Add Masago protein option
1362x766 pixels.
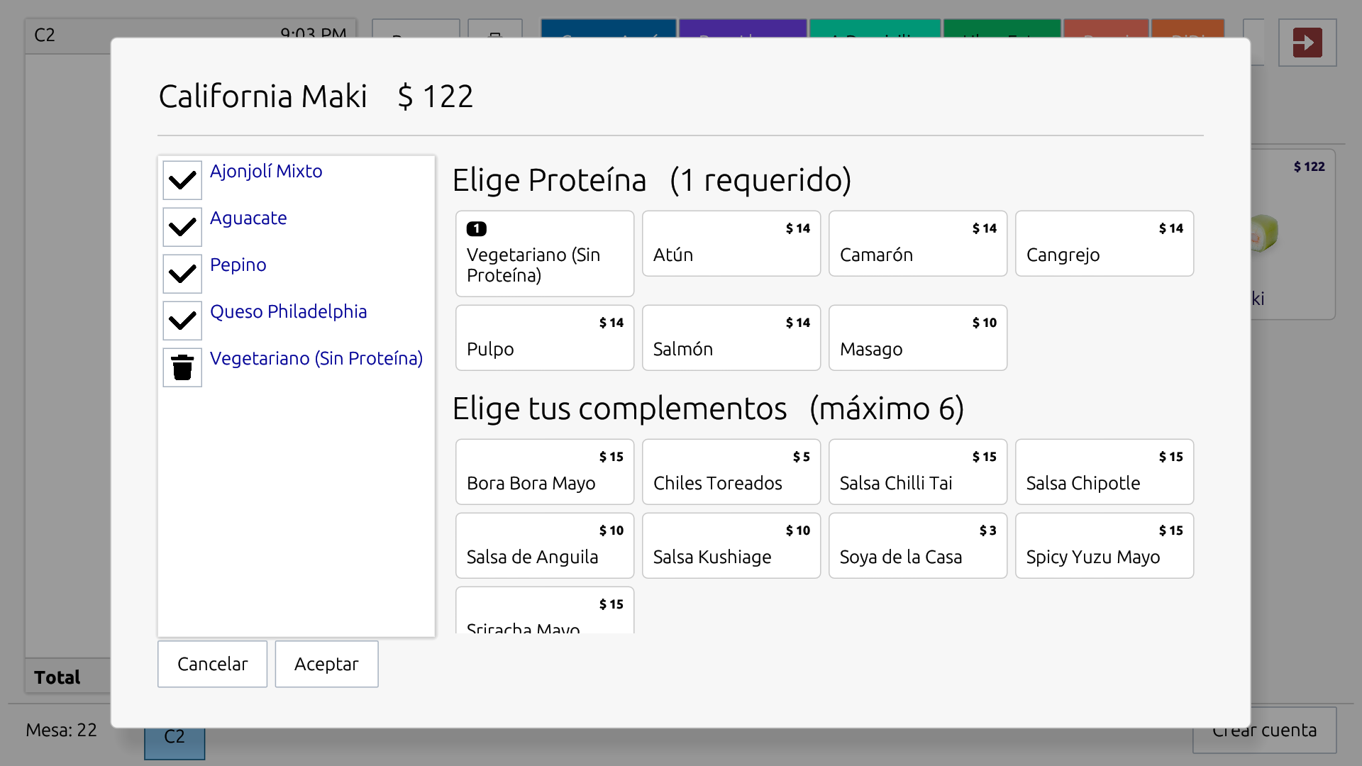click(917, 338)
